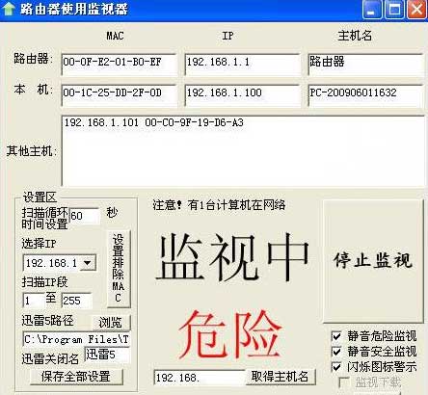Toggle the greyed 监视下载 checkbox
This screenshot has height=395, width=428.
343,382
